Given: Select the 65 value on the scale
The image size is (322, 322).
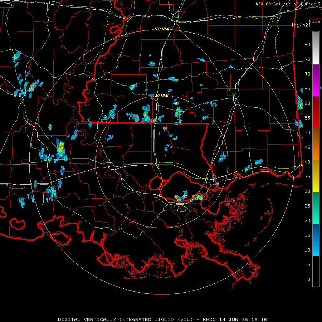Looking at the screenshot, I should click(x=307, y=88).
